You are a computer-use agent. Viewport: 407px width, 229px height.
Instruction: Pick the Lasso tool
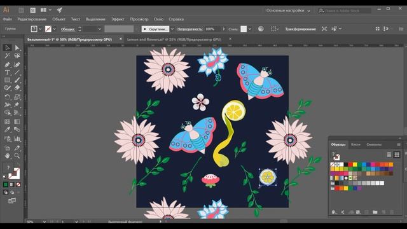pyautogui.click(x=17, y=56)
